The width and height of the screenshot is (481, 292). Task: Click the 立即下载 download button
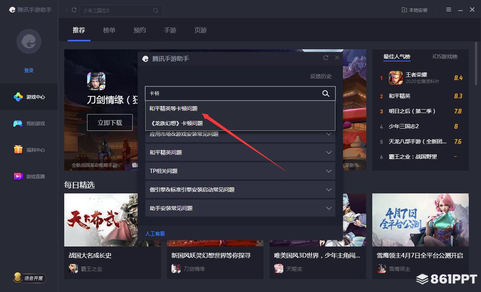[x=110, y=122]
